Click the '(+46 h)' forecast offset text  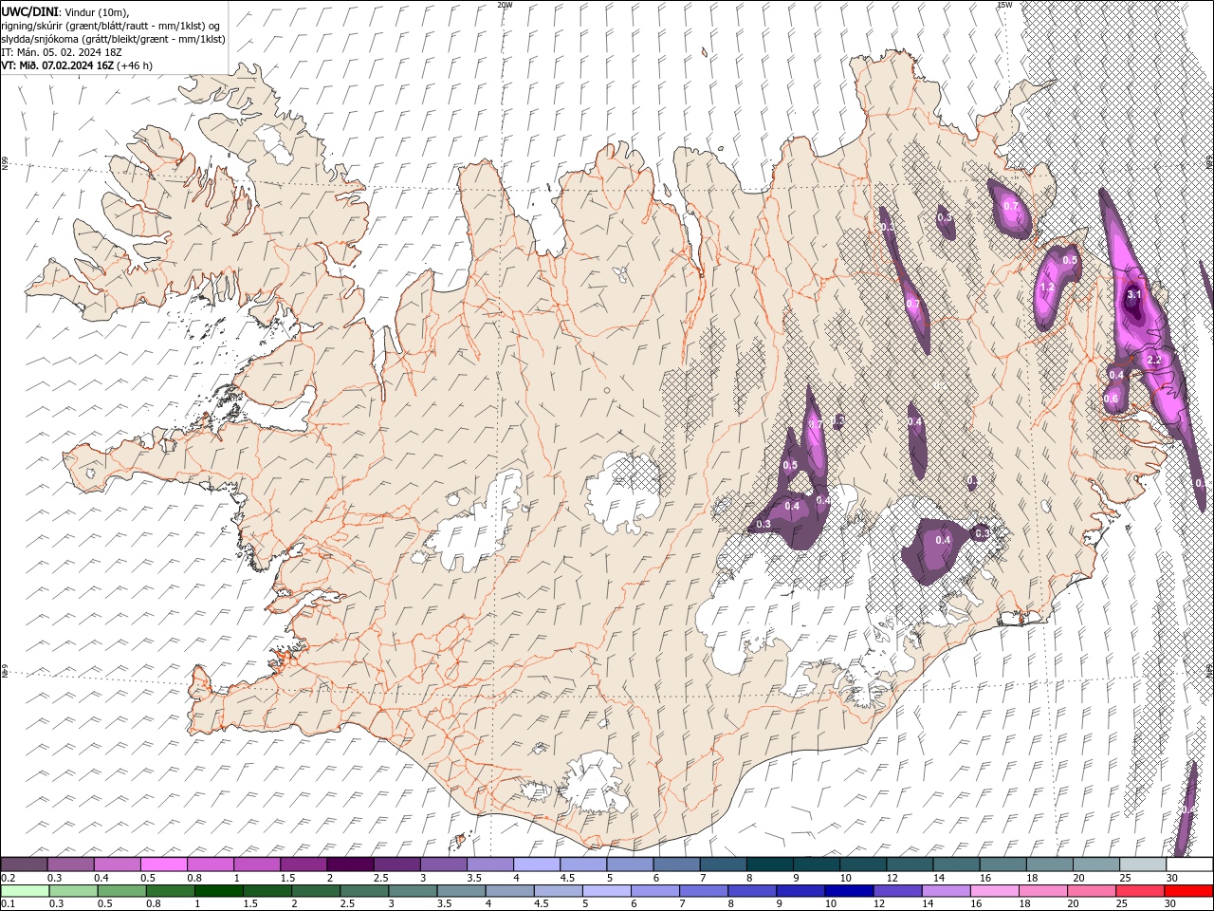pos(135,65)
